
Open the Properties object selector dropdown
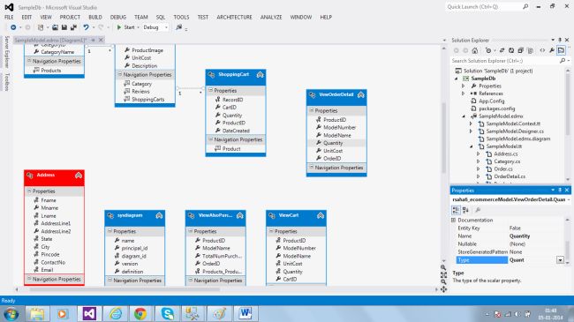[x=569, y=199]
